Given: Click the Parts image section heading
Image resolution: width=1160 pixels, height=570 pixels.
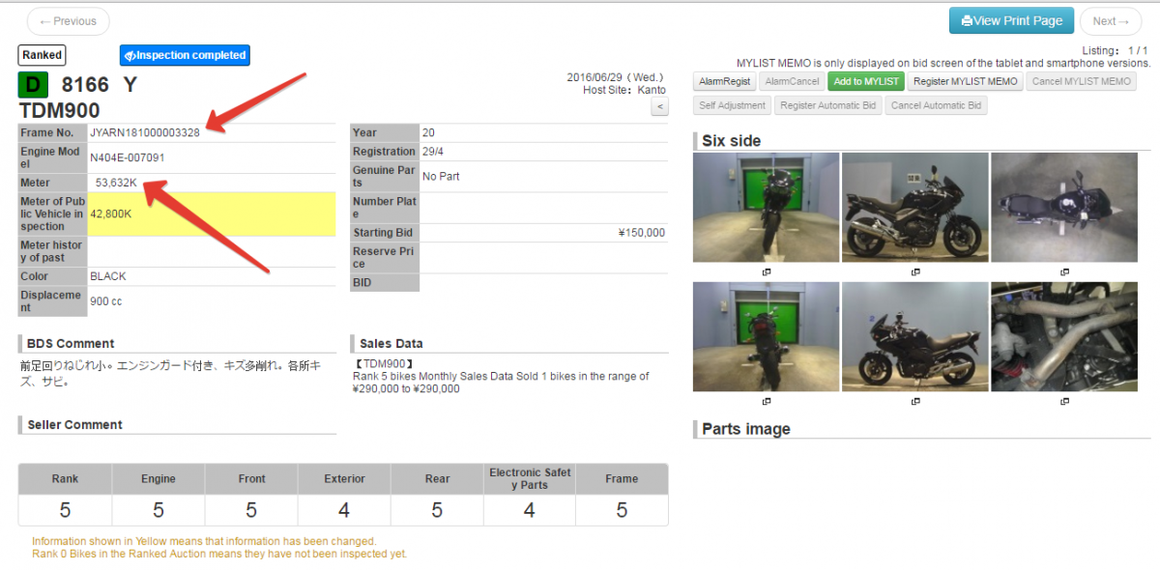Looking at the screenshot, I should [x=746, y=429].
